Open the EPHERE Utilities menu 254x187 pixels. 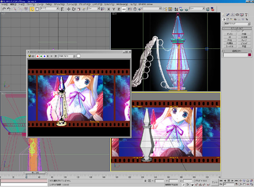[x=146, y=4]
